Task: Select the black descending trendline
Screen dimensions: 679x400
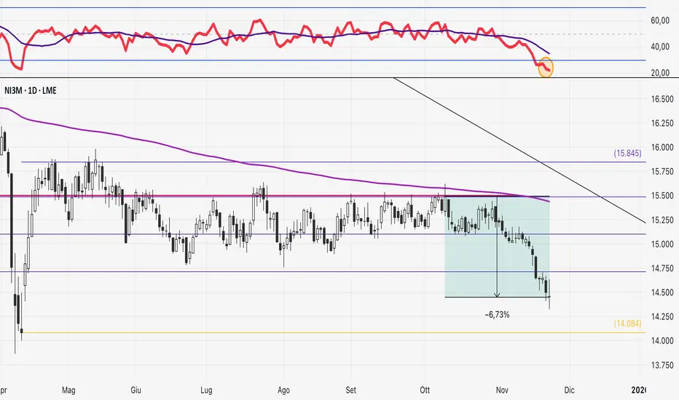Action: click(x=519, y=150)
